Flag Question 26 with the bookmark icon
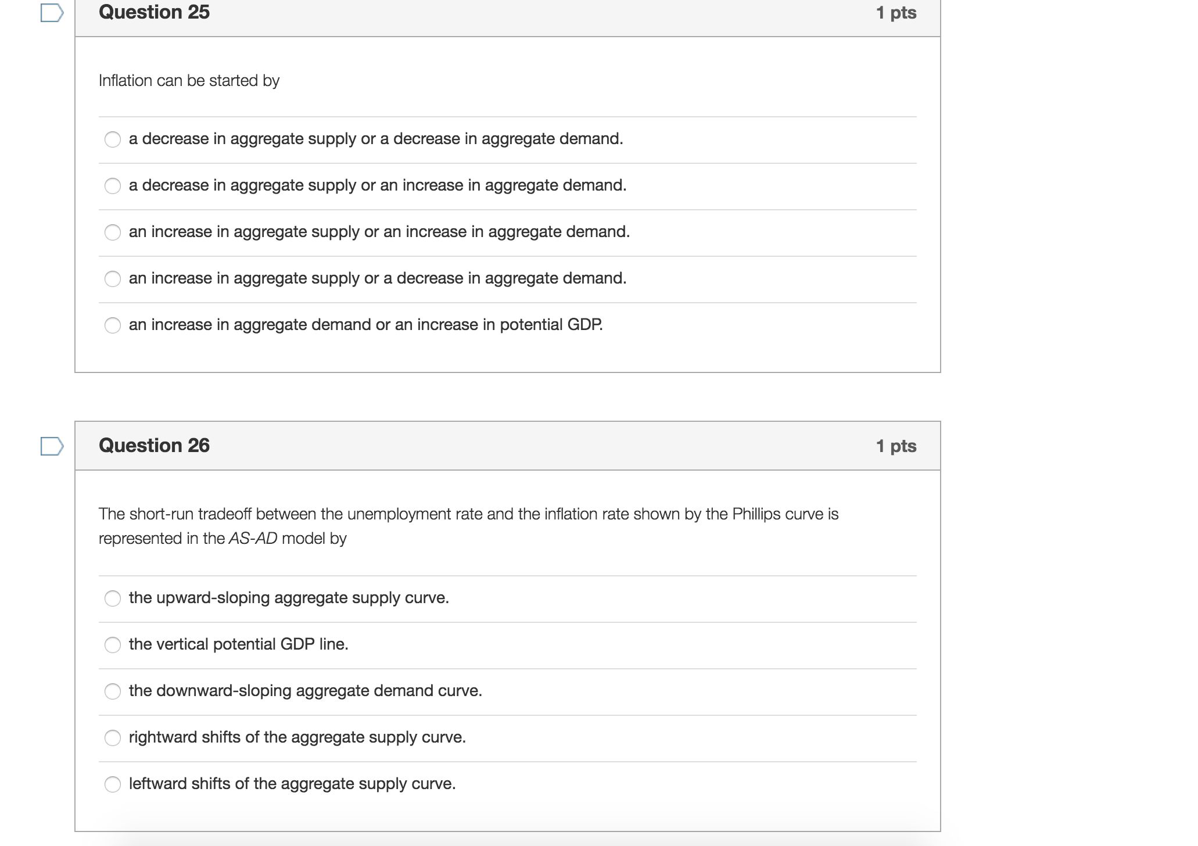 tap(52, 446)
